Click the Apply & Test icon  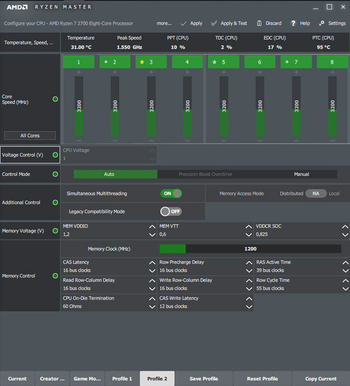coord(214,24)
